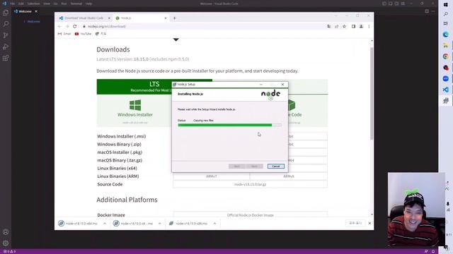453x254 pixels.
Task: Expand options for the second downloaded msi
Action: click(159, 224)
